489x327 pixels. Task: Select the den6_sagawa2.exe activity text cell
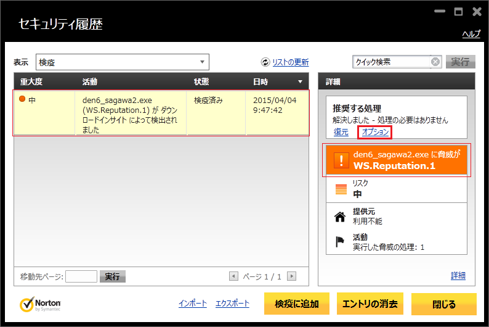pos(131,113)
